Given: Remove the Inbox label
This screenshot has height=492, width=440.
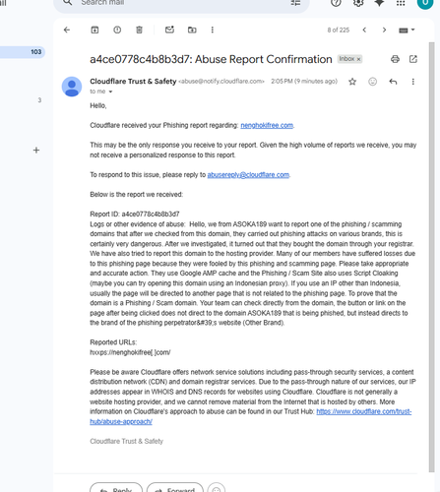Looking at the screenshot, I should tap(358, 59).
